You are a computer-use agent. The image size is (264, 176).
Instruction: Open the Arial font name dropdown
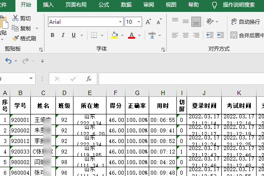coord(120,22)
